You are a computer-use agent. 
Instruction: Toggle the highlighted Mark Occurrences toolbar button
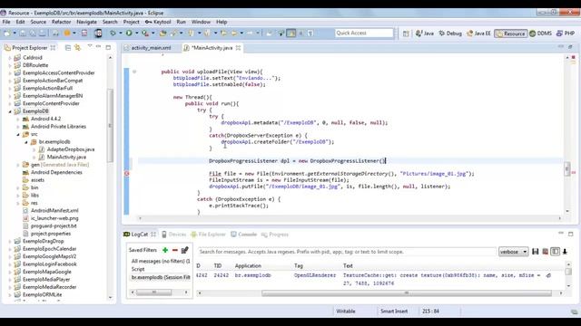point(291,34)
